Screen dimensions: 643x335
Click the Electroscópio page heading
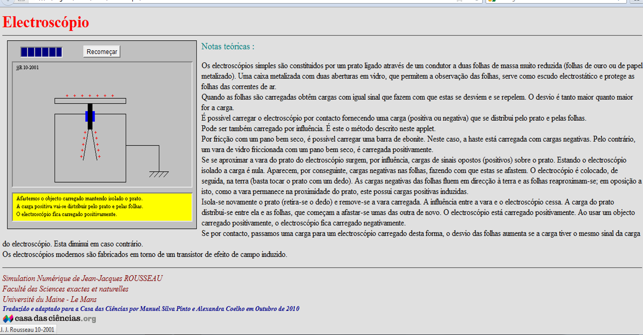pyautogui.click(x=45, y=22)
